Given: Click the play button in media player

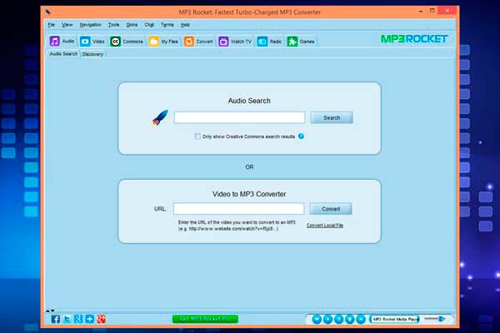Looking at the screenshot, I should point(327,319).
